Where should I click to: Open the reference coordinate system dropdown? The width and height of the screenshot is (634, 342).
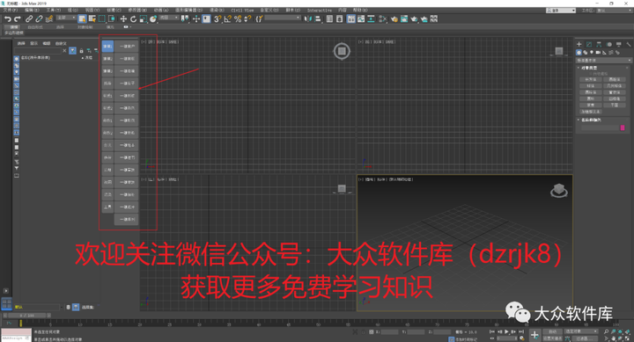(x=168, y=18)
